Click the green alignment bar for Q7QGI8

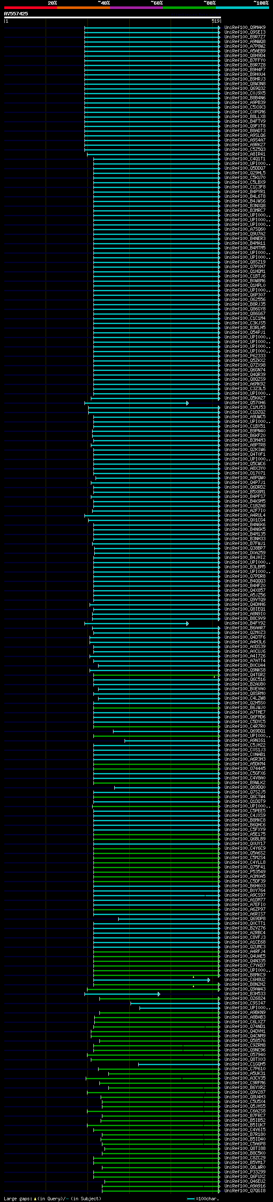[162, 1191]
